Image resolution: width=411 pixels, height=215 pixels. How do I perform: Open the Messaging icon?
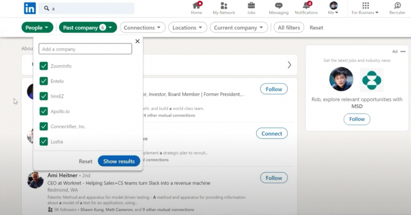(x=279, y=6)
